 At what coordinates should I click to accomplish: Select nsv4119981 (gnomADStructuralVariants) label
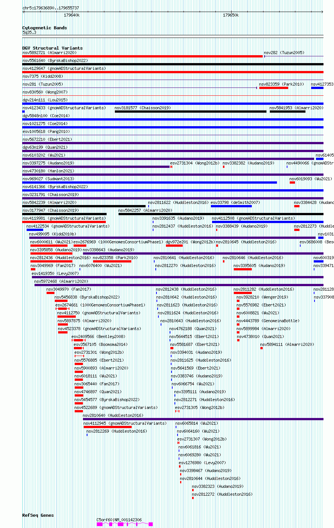point(64,218)
